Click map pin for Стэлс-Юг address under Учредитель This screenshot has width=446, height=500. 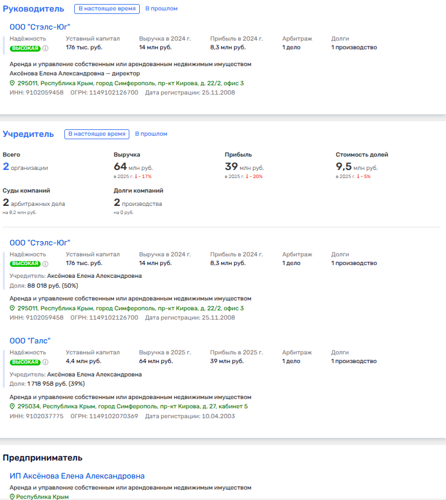(x=12, y=308)
